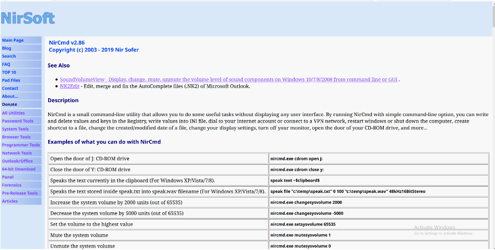Viewport: 495px width, 250px height.
Task: Click 'nircmd.exe changesysvolume 2000' cell
Action: point(378,202)
